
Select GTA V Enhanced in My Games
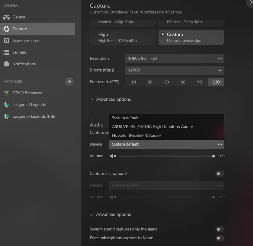[x=38, y=93]
